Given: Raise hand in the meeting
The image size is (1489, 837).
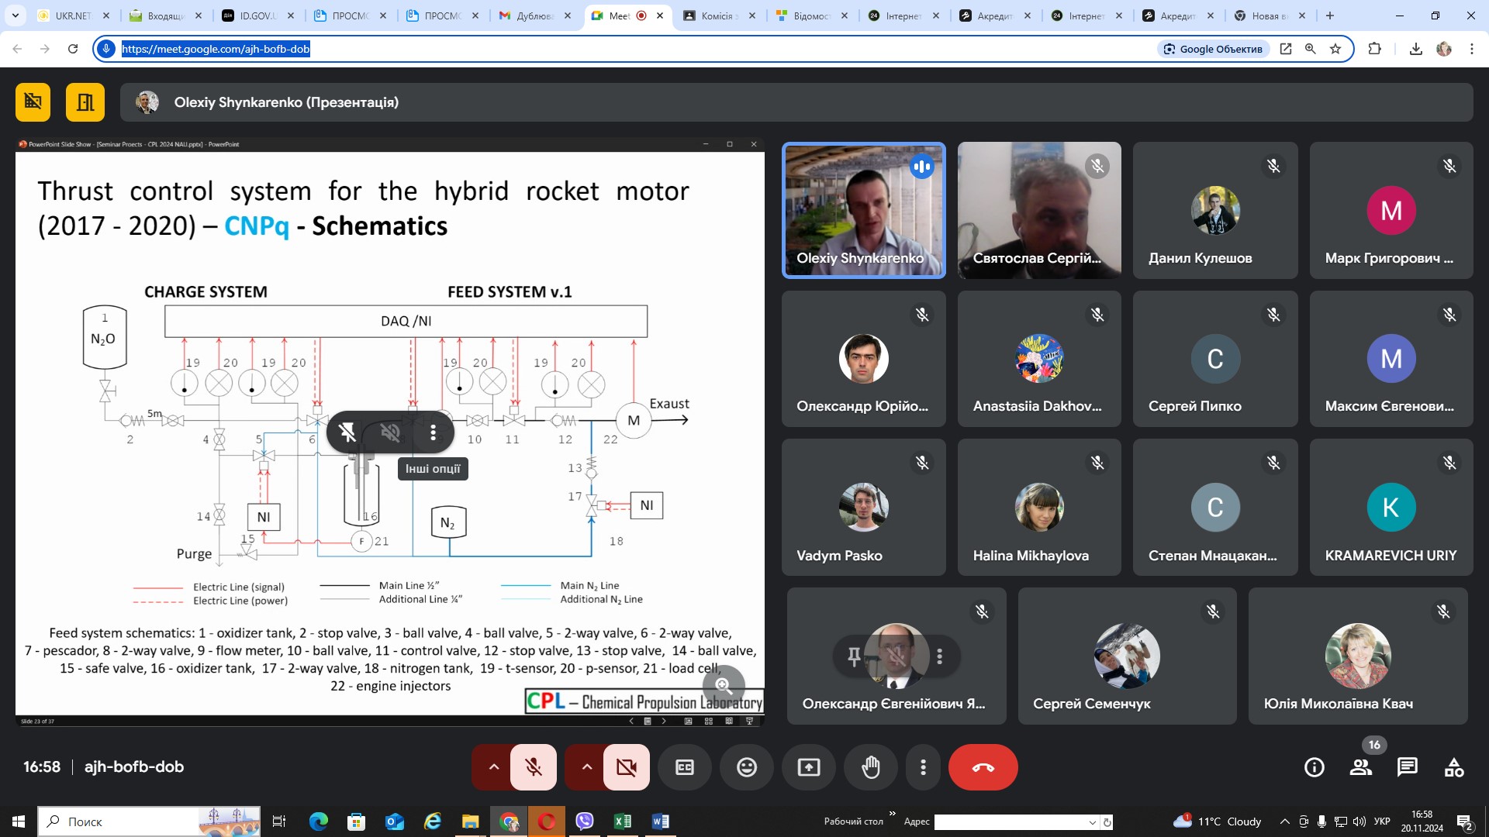Looking at the screenshot, I should point(871,767).
